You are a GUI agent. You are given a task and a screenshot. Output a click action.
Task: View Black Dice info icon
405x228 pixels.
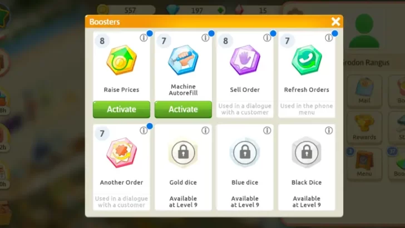coord(329,131)
